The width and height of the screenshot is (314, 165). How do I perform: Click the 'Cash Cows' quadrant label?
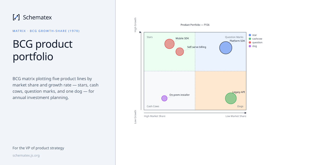[153, 106]
